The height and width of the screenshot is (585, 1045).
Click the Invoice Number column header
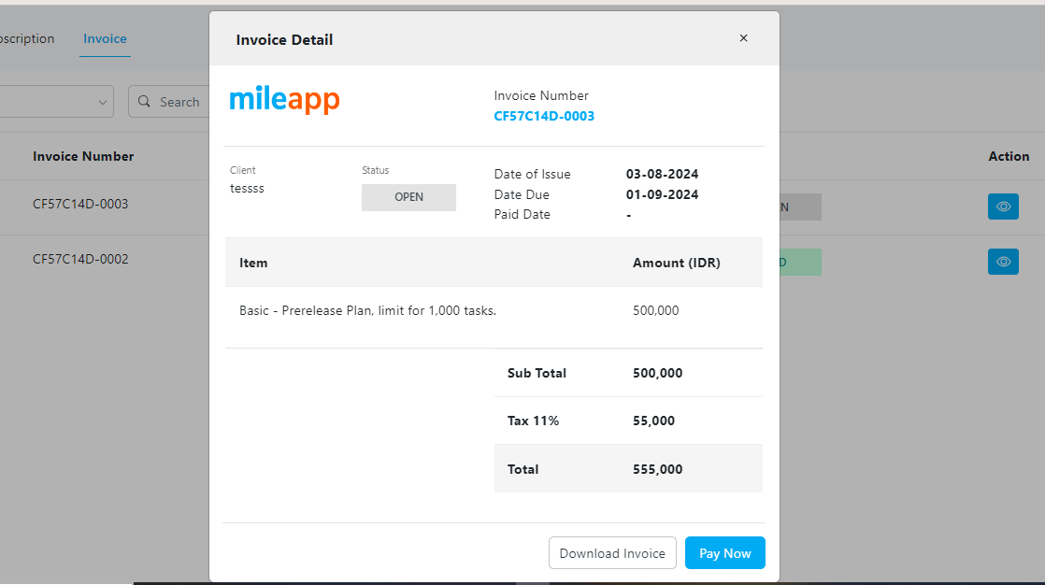click(x=83, y=156)
